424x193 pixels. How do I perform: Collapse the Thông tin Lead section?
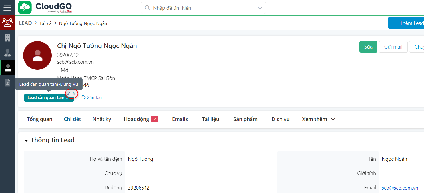[x=26, y=140]
